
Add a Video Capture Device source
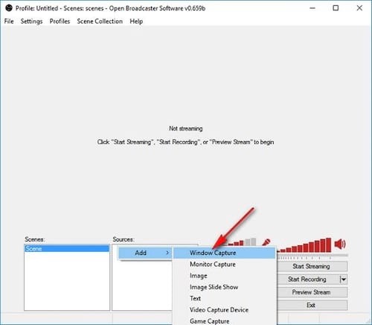pyautogui.click(x=225, y=310)
